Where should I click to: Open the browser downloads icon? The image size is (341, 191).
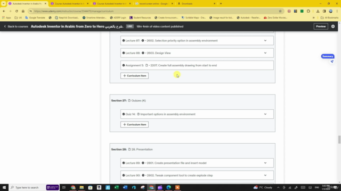coord(318,11)
